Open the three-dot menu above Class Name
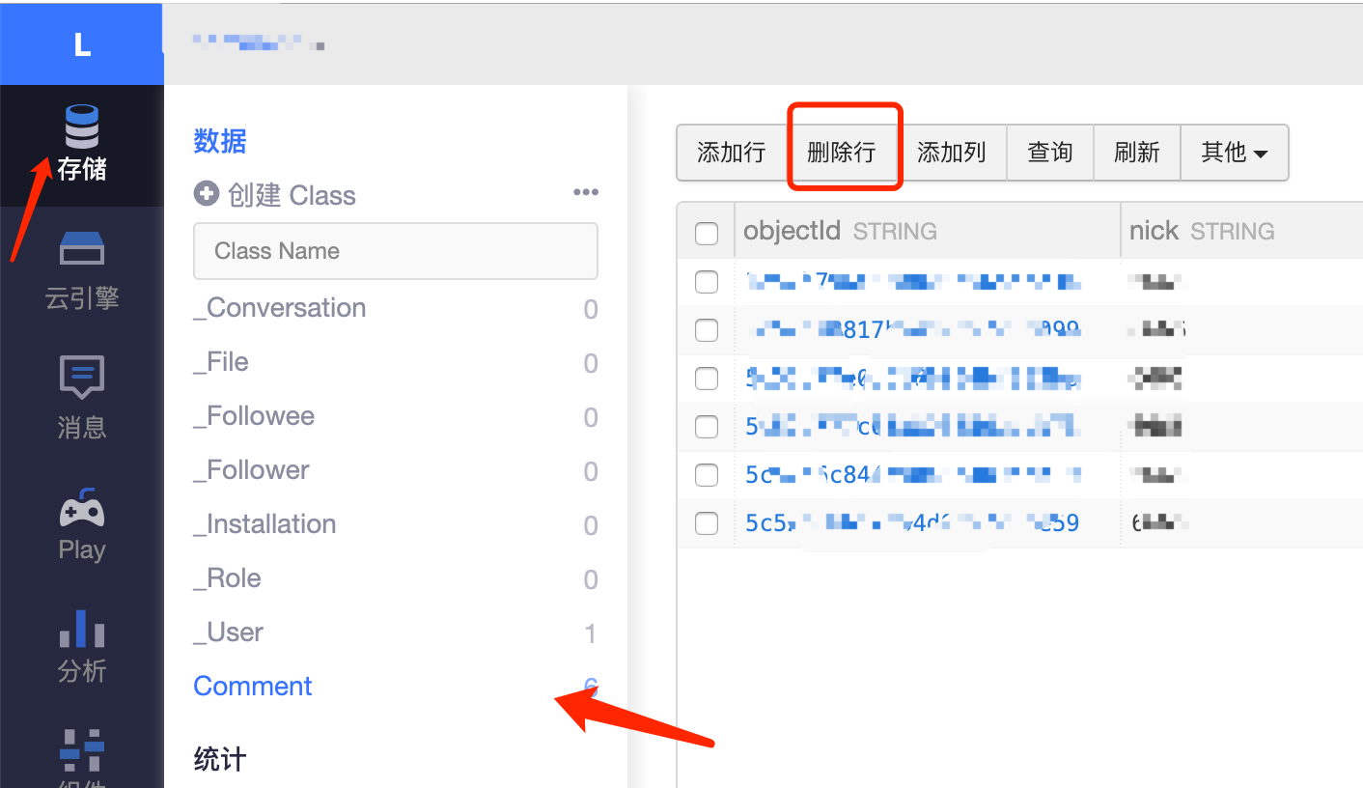The height and width of the screenshot is (788, 1363). [585, 192]
